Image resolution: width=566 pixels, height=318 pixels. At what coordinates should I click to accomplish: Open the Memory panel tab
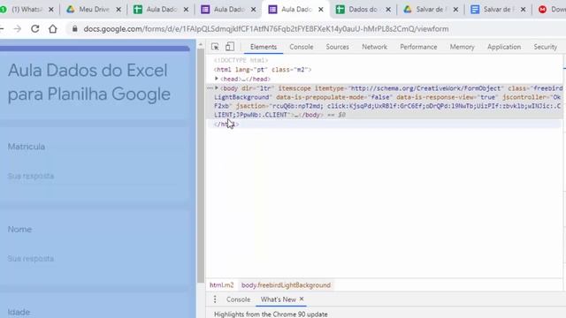(x=462, y=47)
